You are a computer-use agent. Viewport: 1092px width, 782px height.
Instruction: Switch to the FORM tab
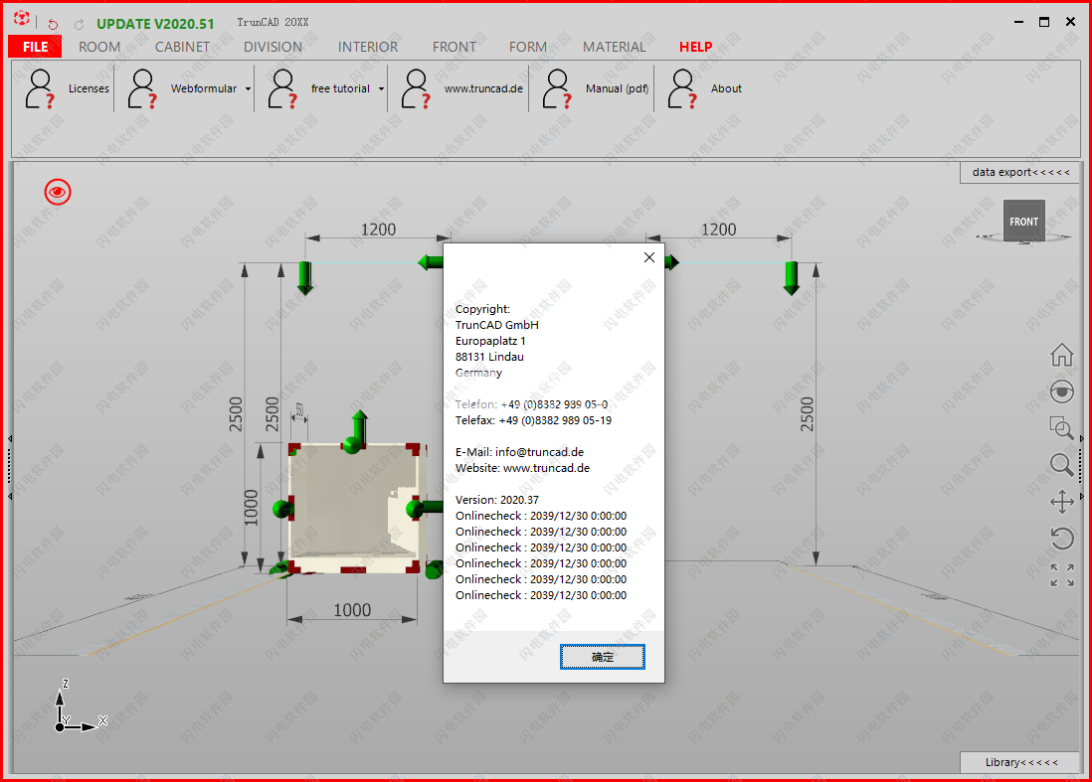[528, 47]
